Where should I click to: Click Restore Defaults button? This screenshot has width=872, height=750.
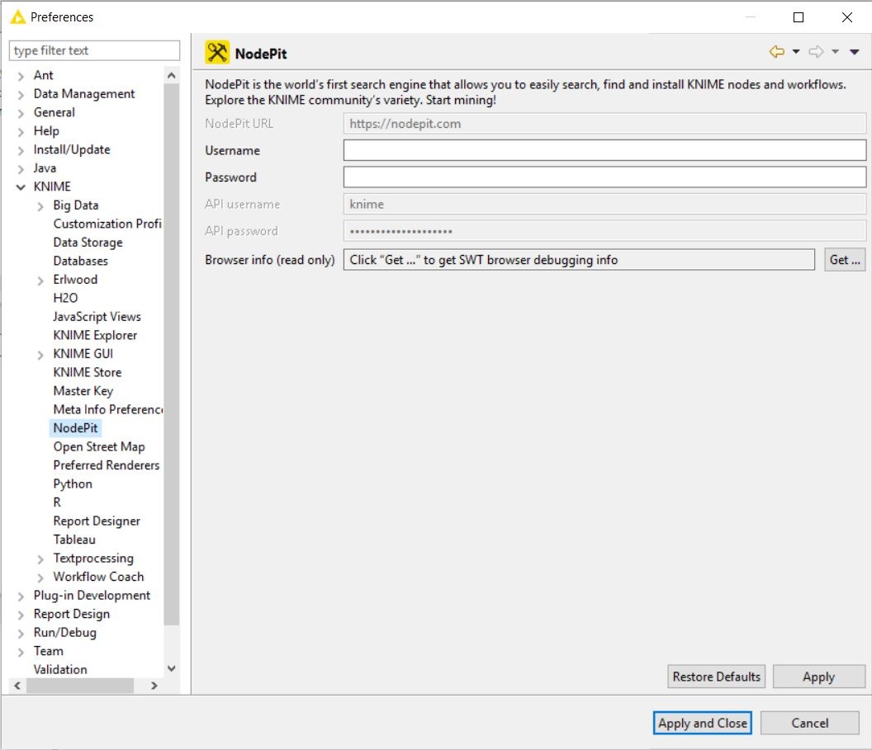click(x=716, y=677)
